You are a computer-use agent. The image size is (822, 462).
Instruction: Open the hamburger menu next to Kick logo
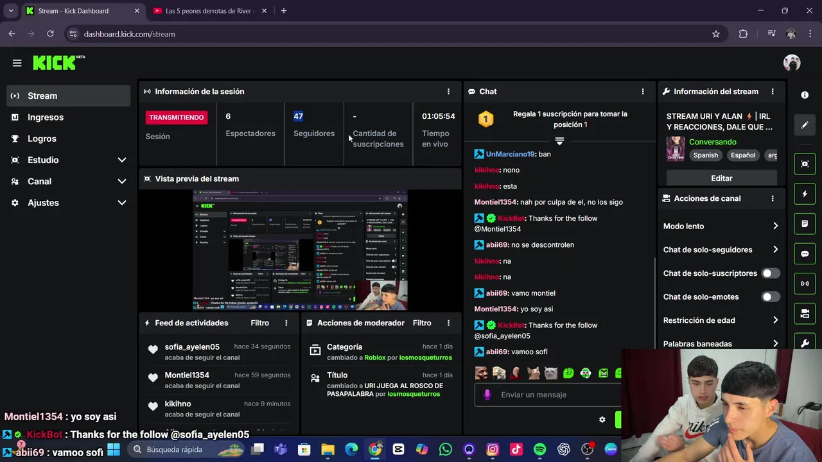tap(17, 63)
